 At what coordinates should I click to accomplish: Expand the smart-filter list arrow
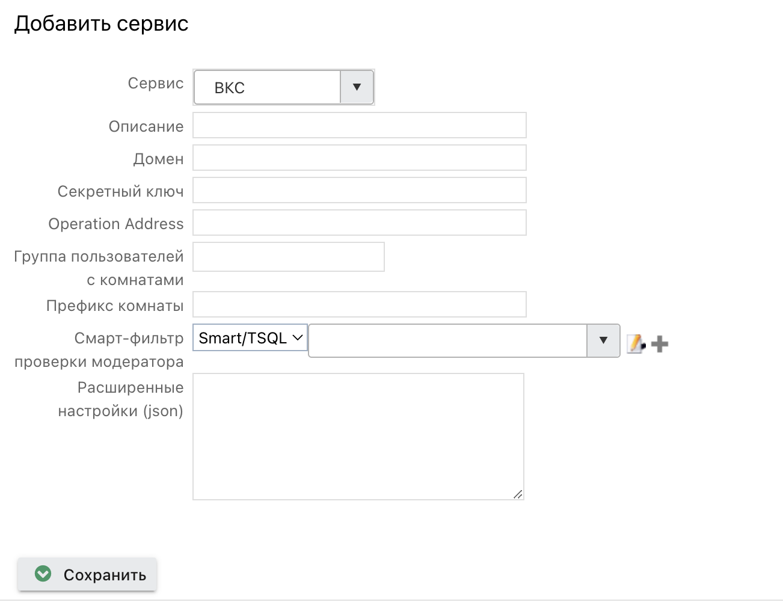603,341
